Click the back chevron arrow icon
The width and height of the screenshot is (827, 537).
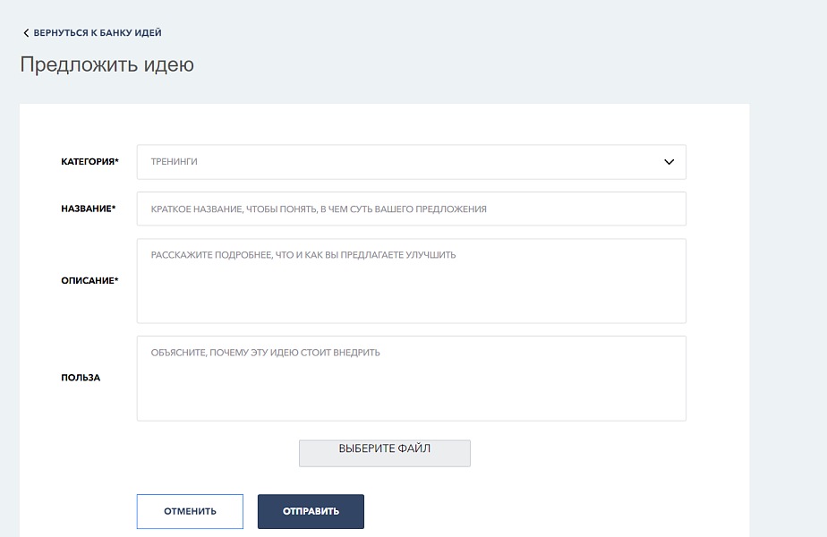pyautogui.click(x=26, y=33)
